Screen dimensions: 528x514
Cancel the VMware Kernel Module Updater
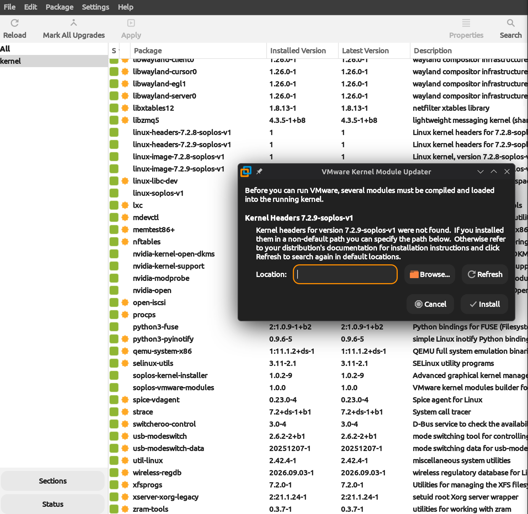coord(430,304)
